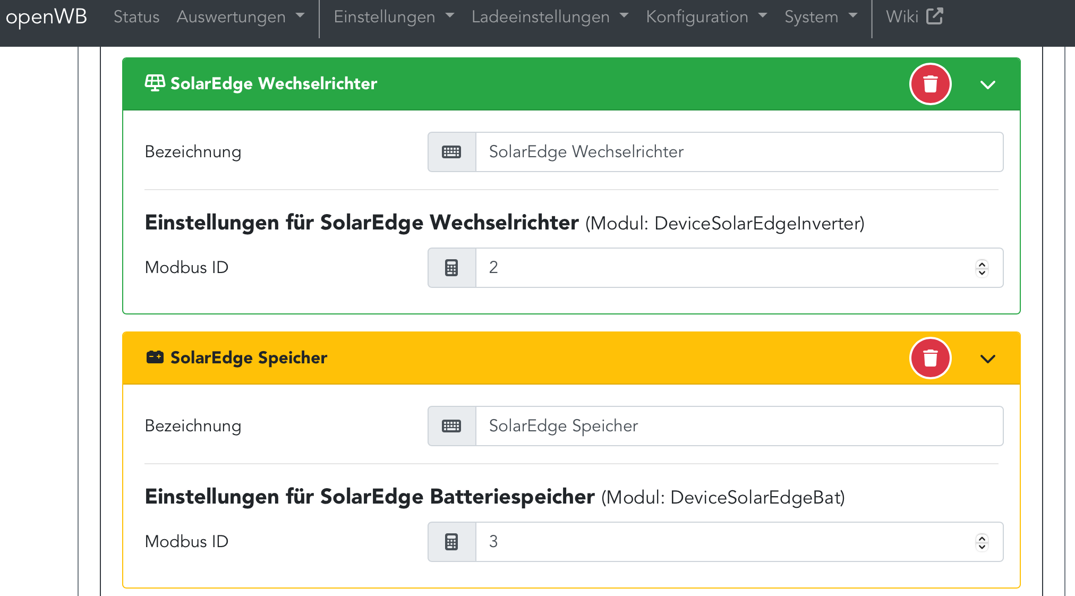The image size is (1075, 596).
Task: Open the System dropdown menu
Action: (821, 16)
